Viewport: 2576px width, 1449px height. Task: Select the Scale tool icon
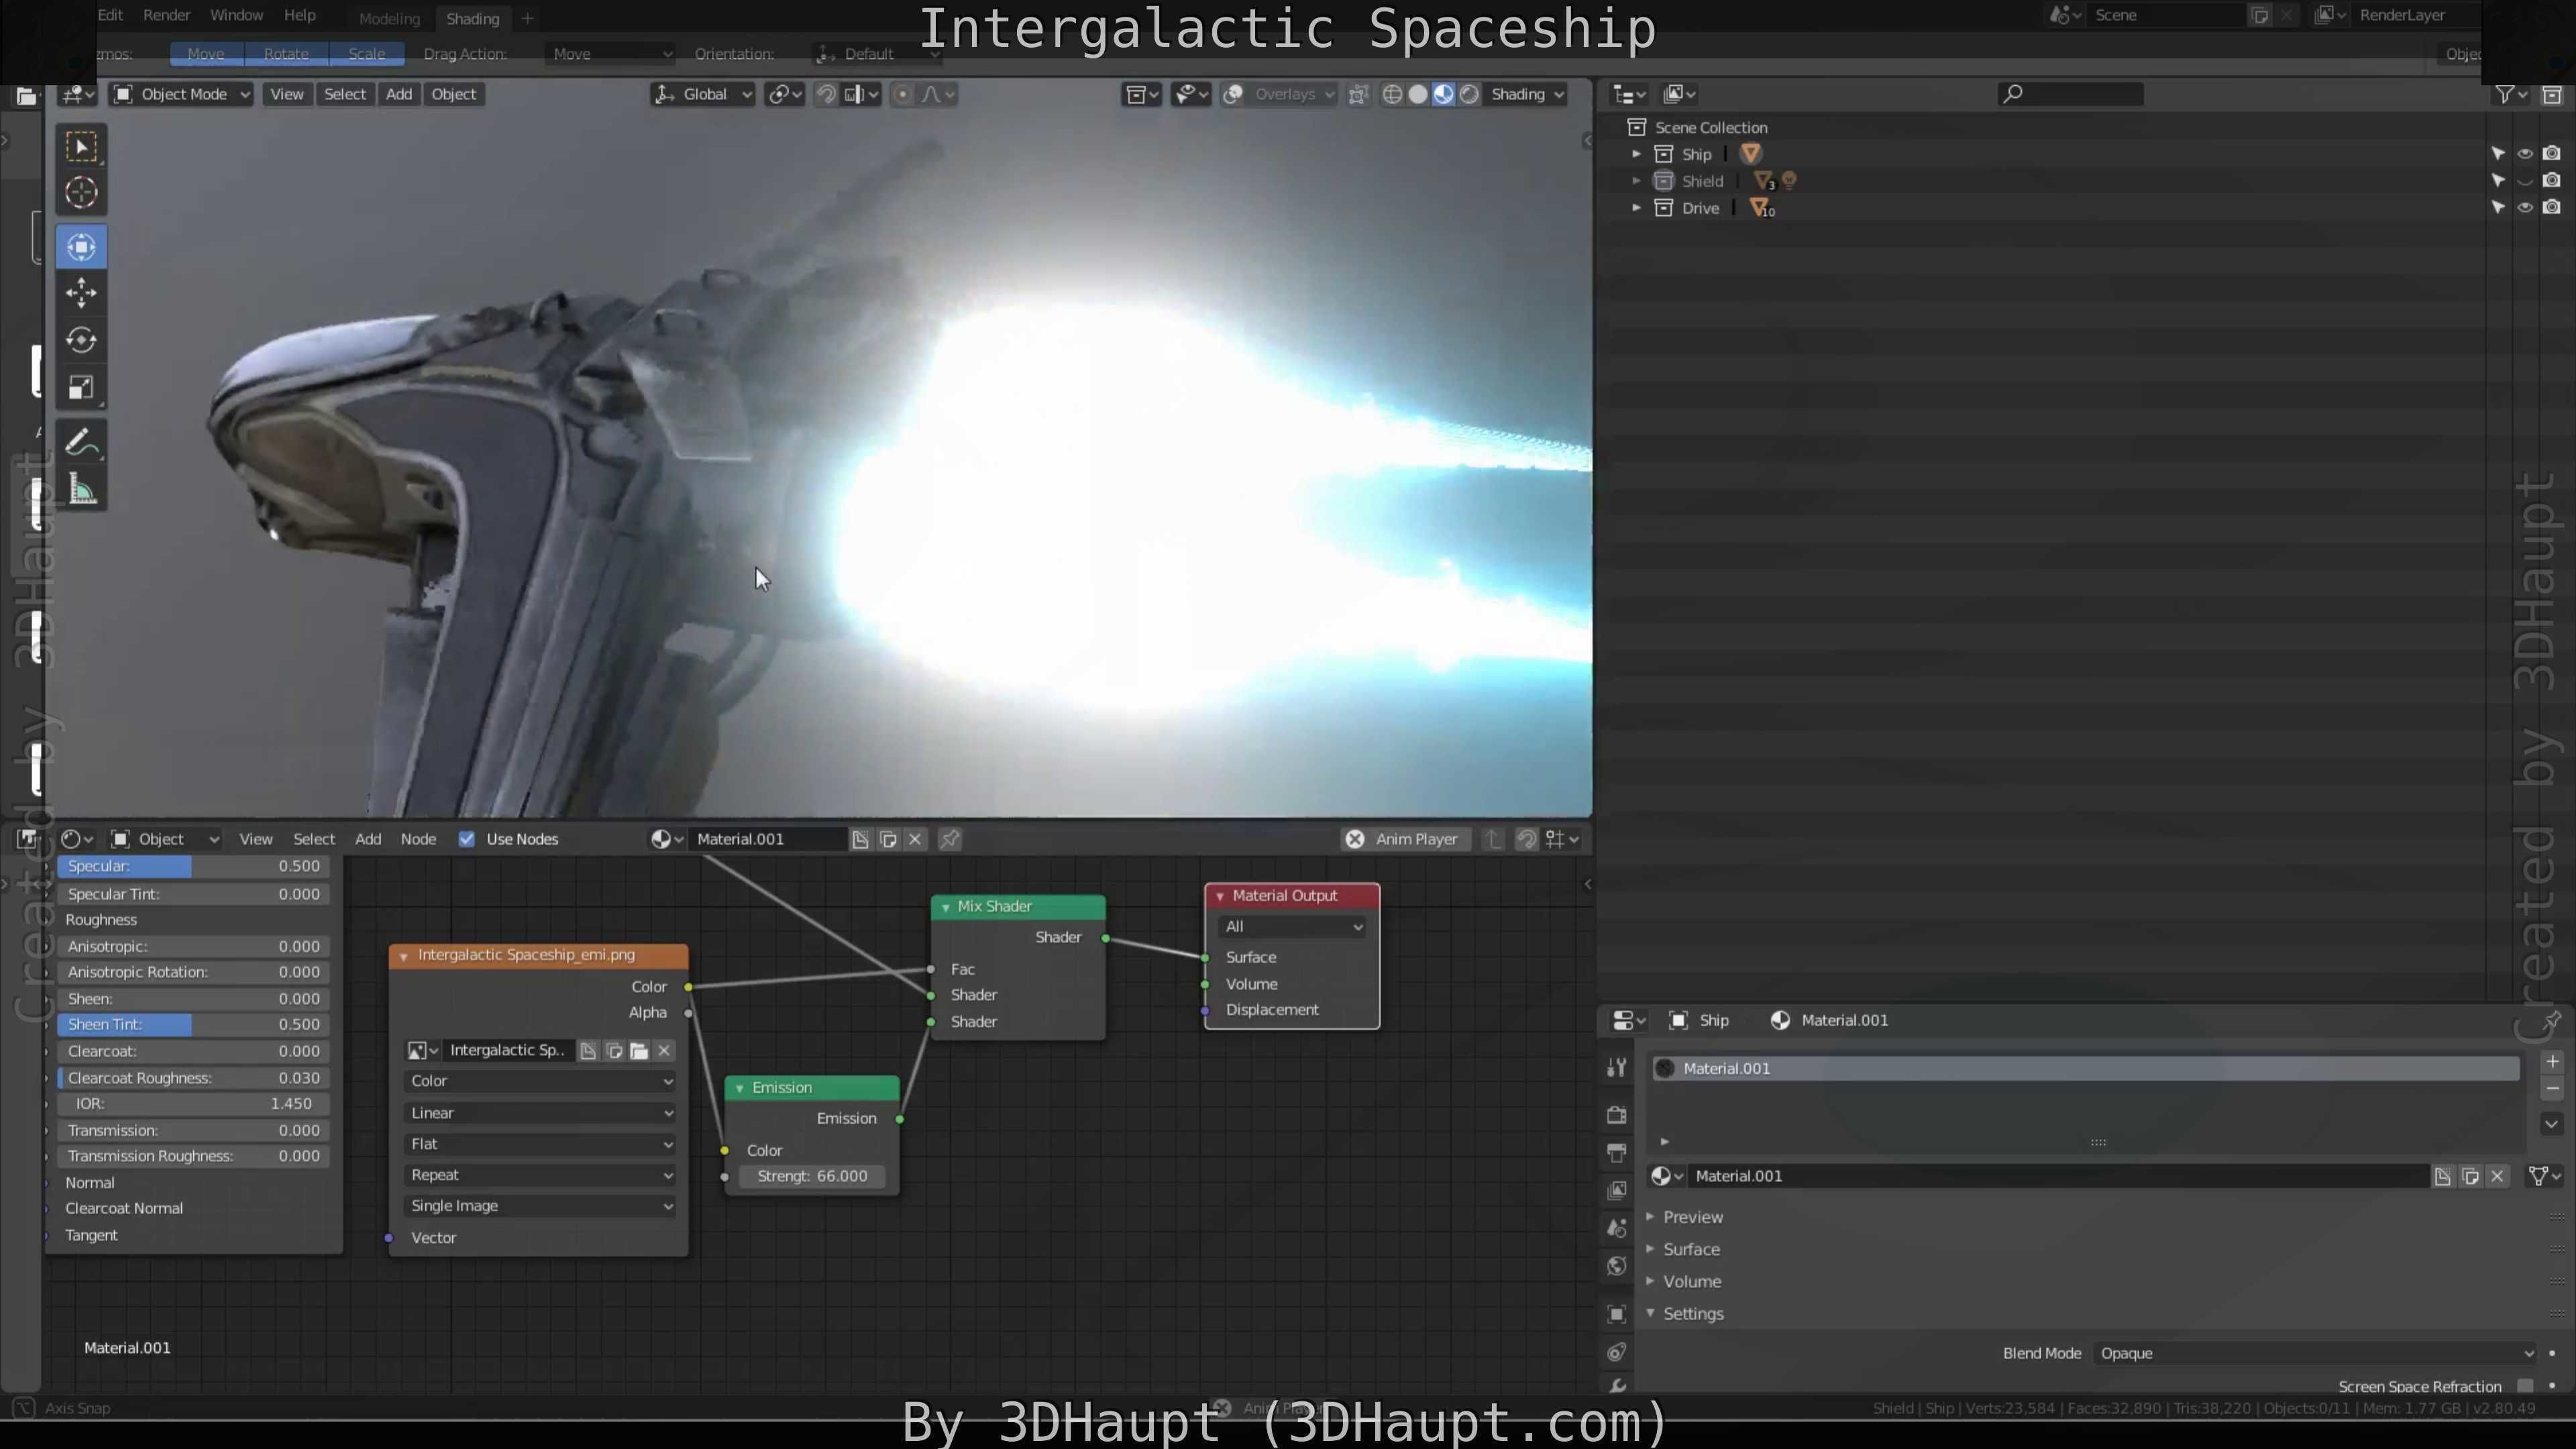pos(81,388)
